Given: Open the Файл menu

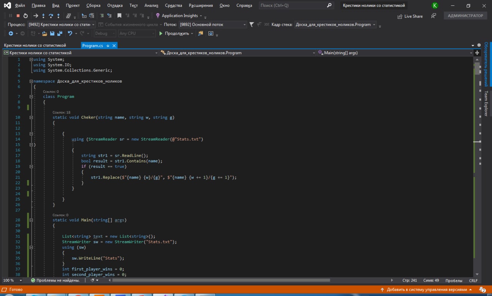Looking at the screenshot, I should (20, 6).
